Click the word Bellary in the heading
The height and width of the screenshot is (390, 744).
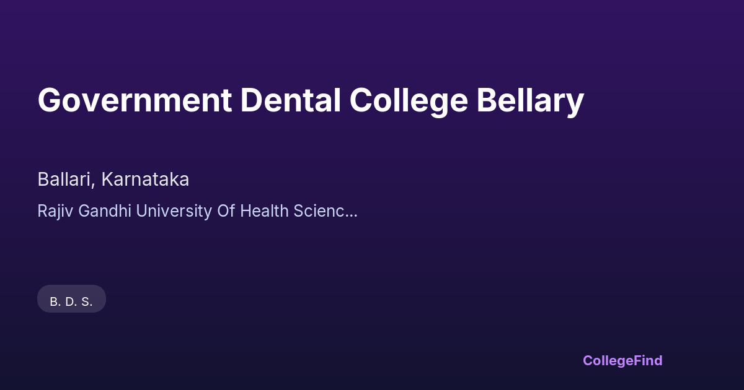(530, 100)
